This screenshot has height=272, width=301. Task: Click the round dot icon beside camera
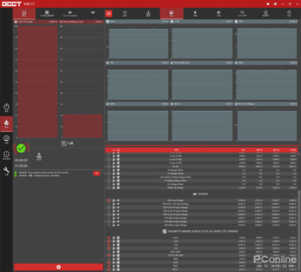pyautogui.click(x=268, y=4)
